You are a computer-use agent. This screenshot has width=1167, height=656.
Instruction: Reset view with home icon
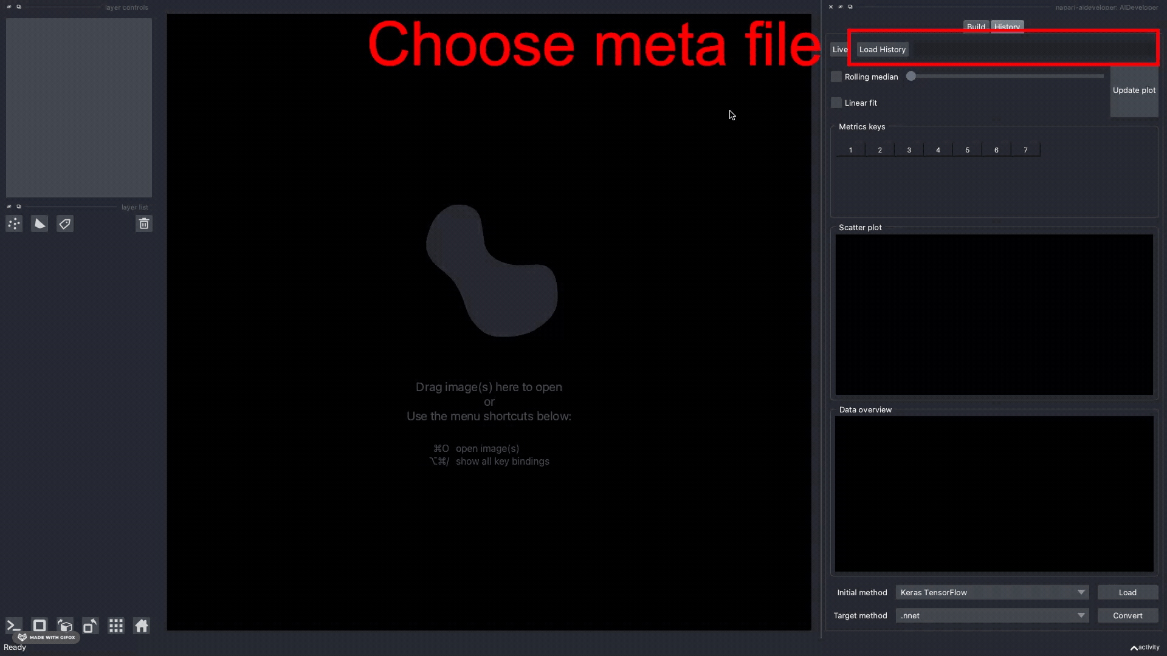click(x=142, y=626)
